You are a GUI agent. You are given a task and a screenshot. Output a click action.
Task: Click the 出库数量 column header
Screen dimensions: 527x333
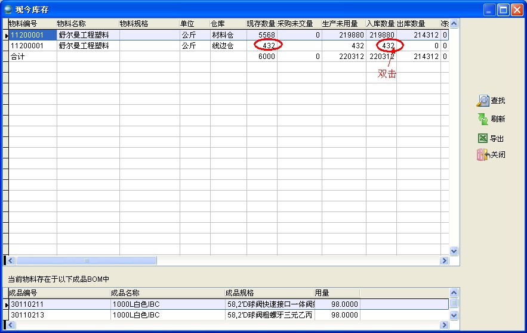coord(418,24)
